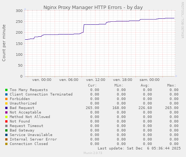The width and height of the screenshot is (186, 157).
Task: Select the 'Not Acceptable' legend label
Action: click(x=25, y=112)
